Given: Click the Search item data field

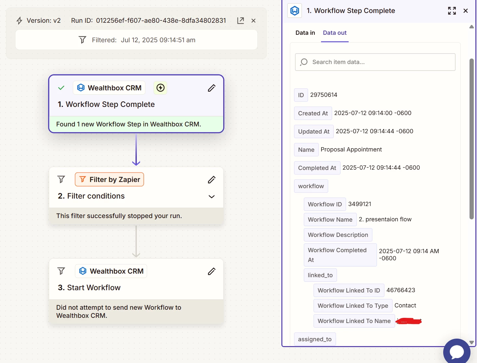Looking at the screenshot, I should pyautogui.click(x=375, y=62).
